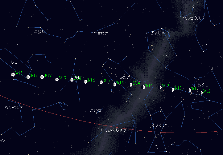
Task: Click the left moon of the 3/13 pair
Action: [160, 87]
